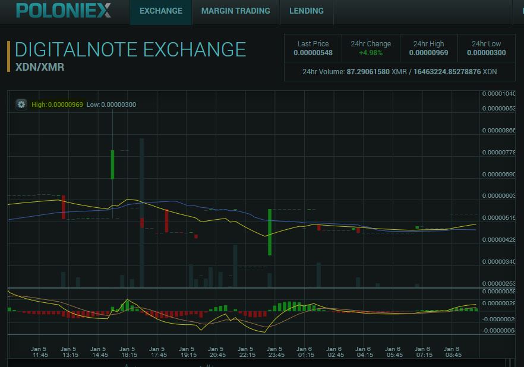
Task: Click the price axis label 0.00000428
Action: coord(498,240)
